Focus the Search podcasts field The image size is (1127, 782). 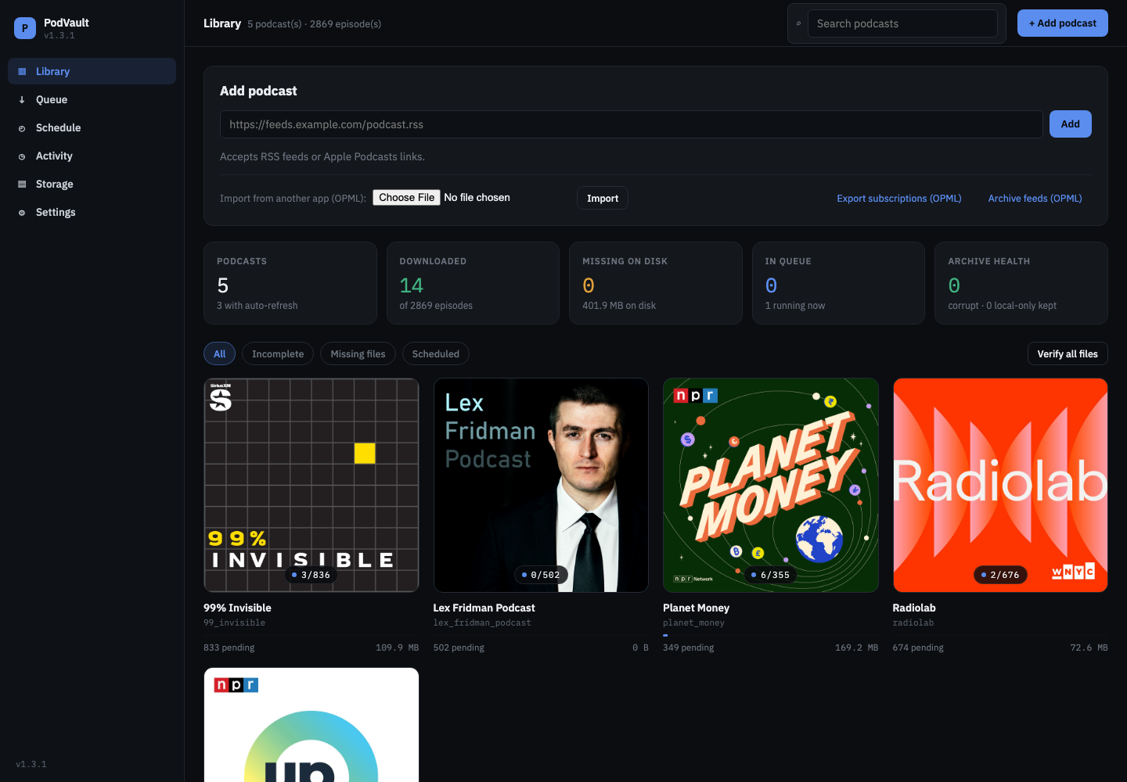902,23
